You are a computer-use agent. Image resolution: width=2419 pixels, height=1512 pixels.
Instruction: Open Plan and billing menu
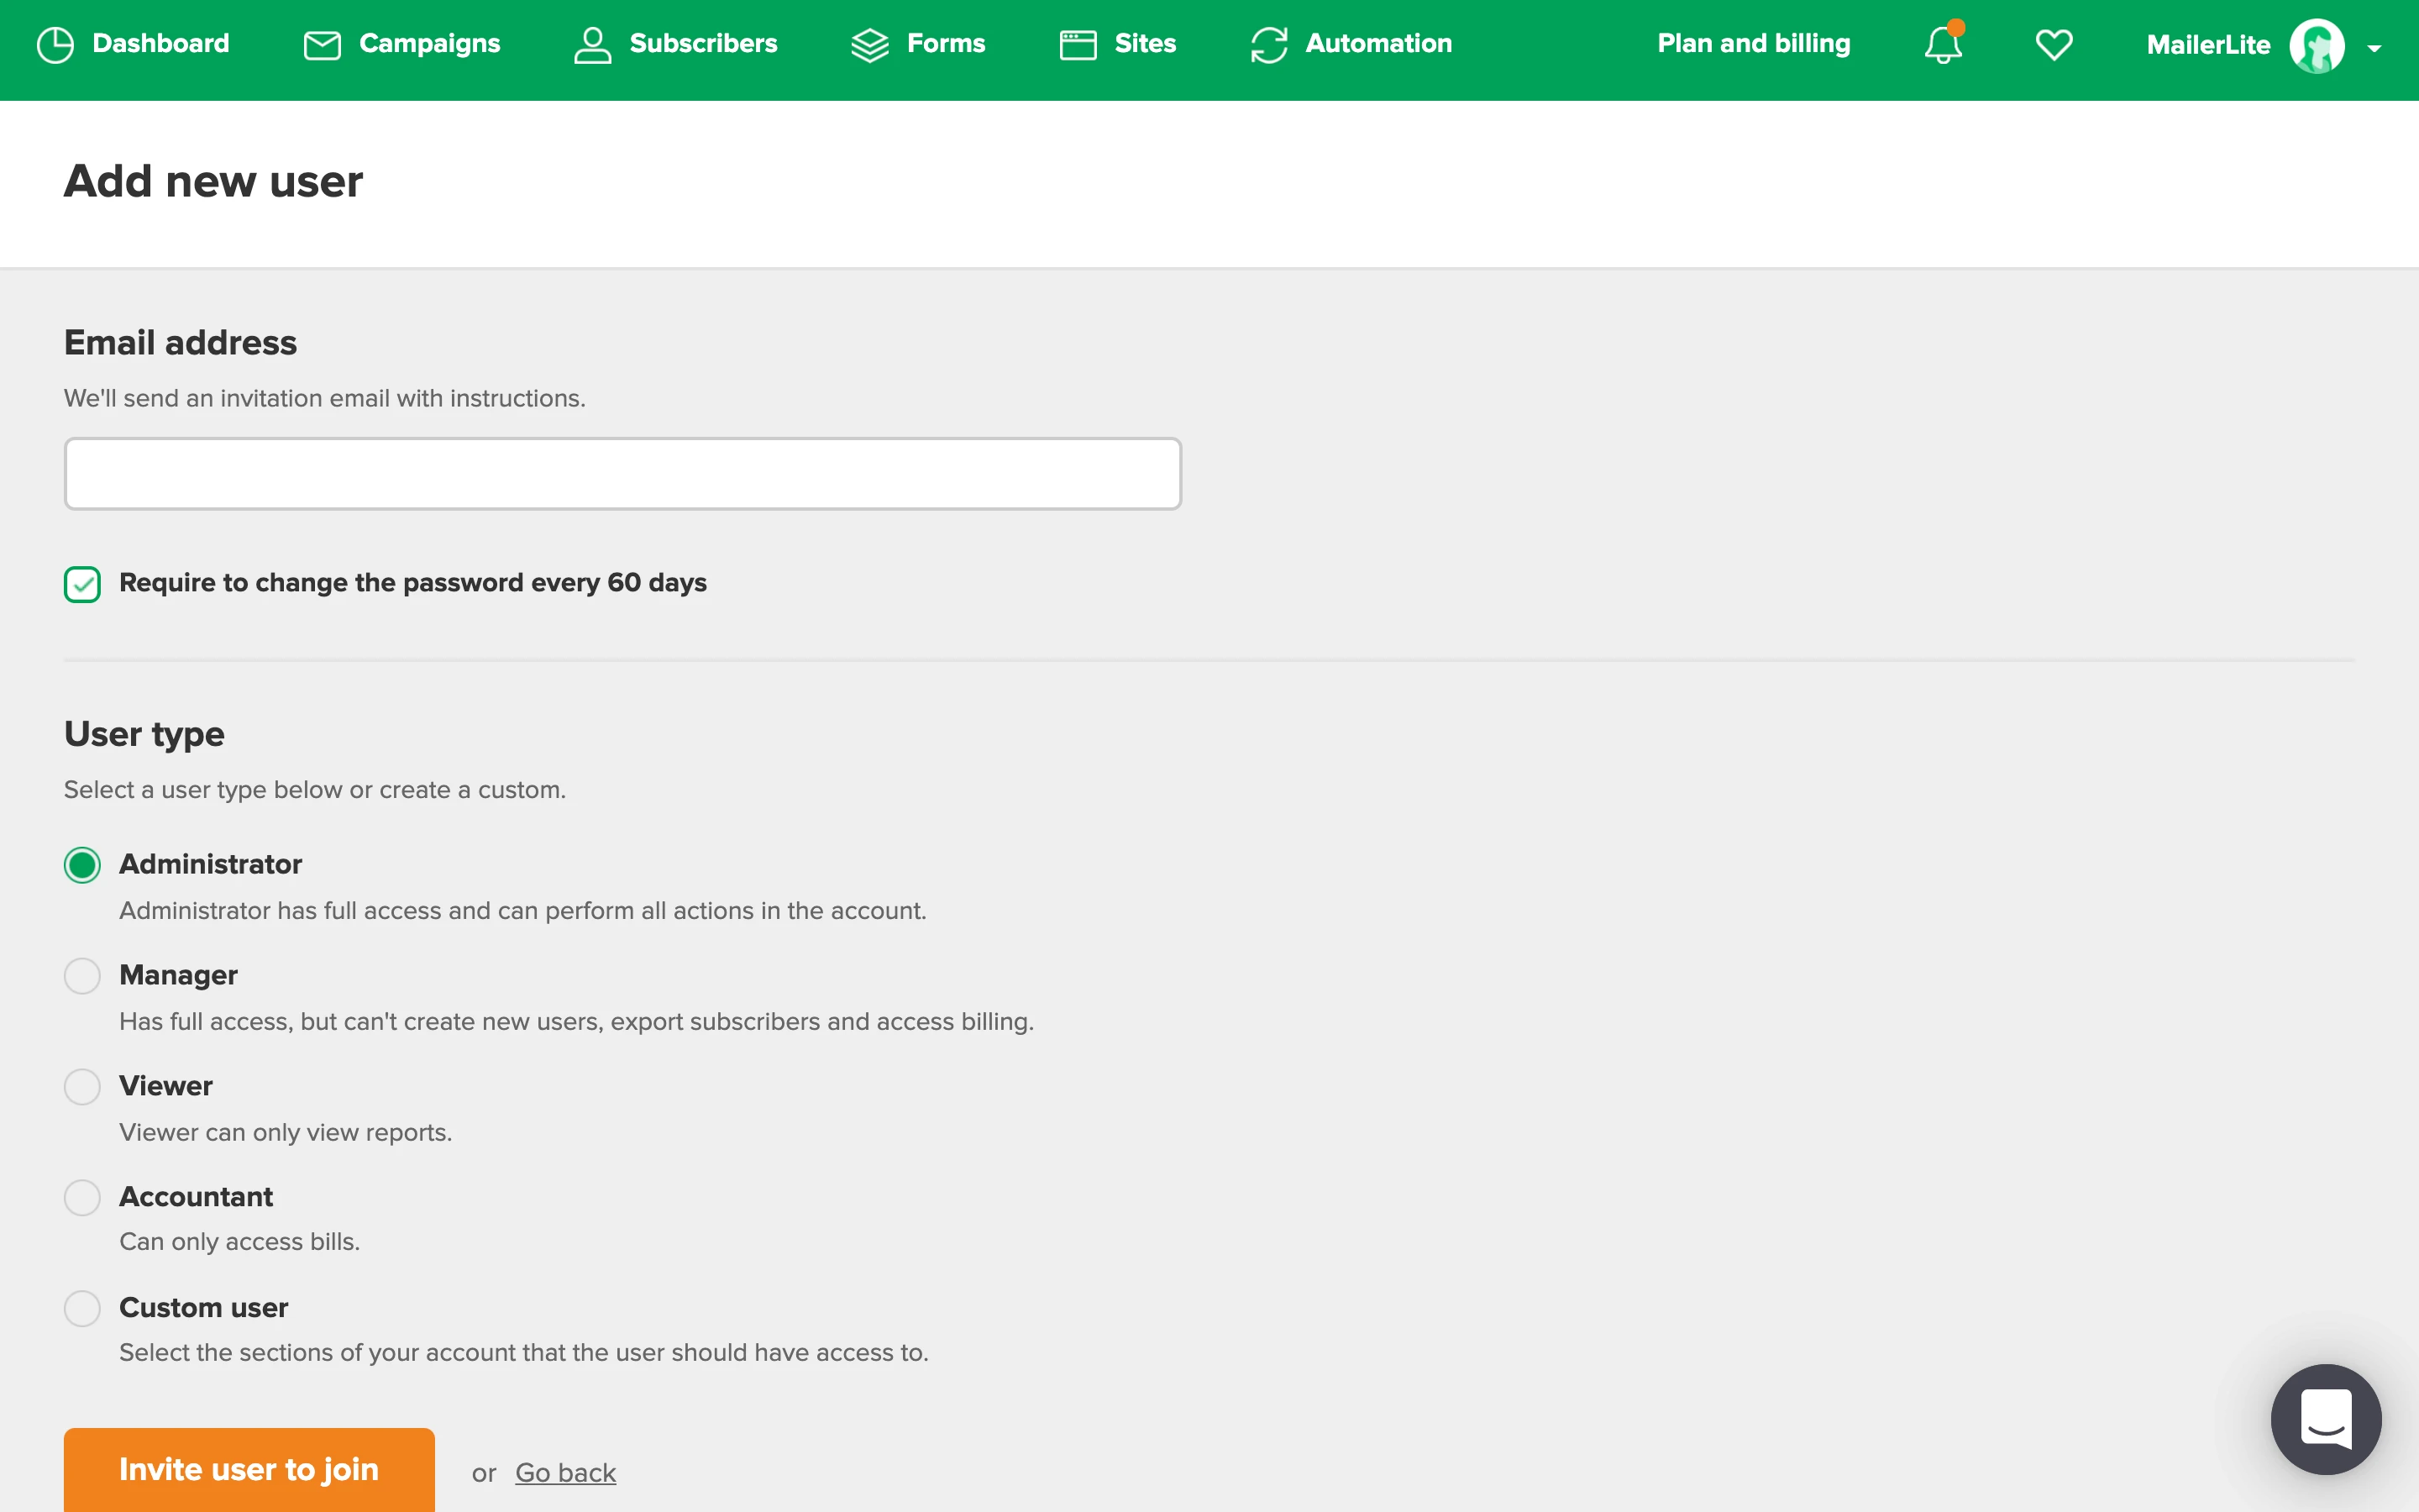[x=1753, y=44]
